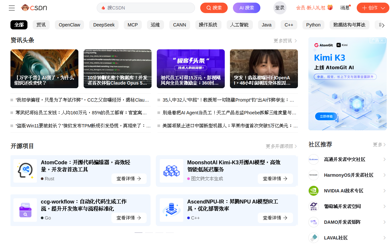The height and width of the screenshot is (245, 392).
Task: Select the Java tab
Action: pos(267,25)
